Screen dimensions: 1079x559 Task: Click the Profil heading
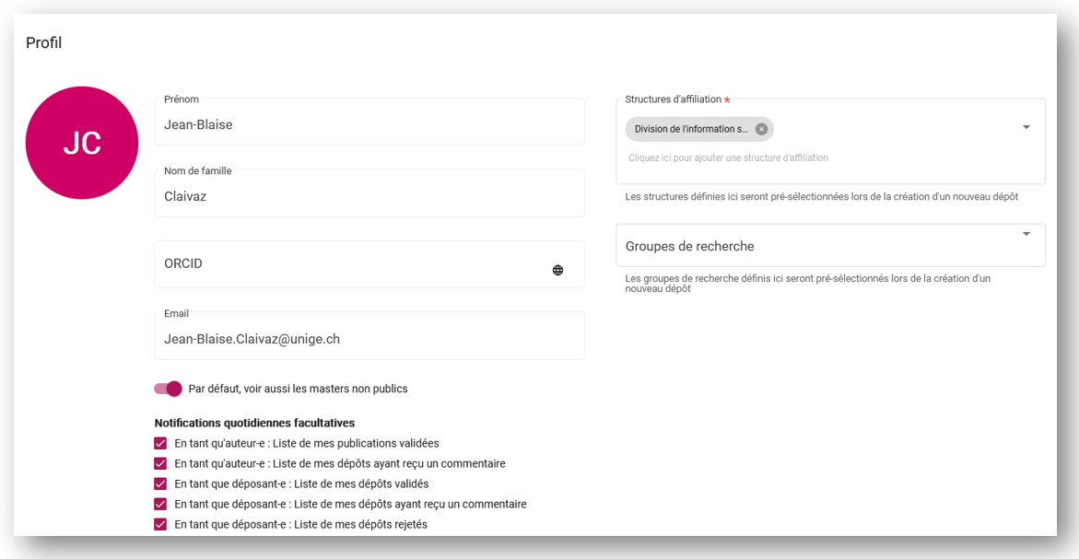pos(43,42)
